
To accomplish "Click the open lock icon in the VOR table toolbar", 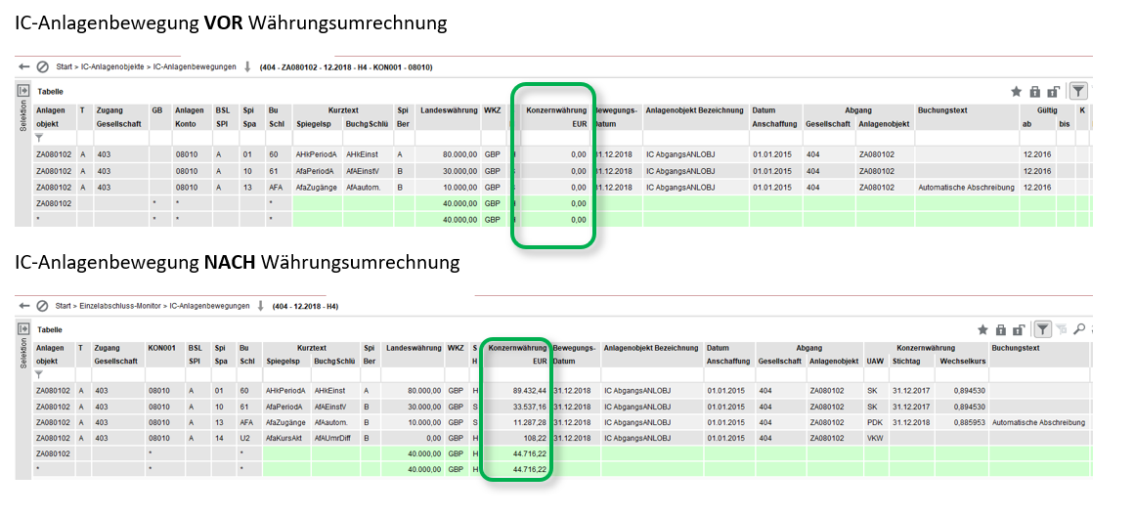I will pyautogui.click(x=1054, y=91).
